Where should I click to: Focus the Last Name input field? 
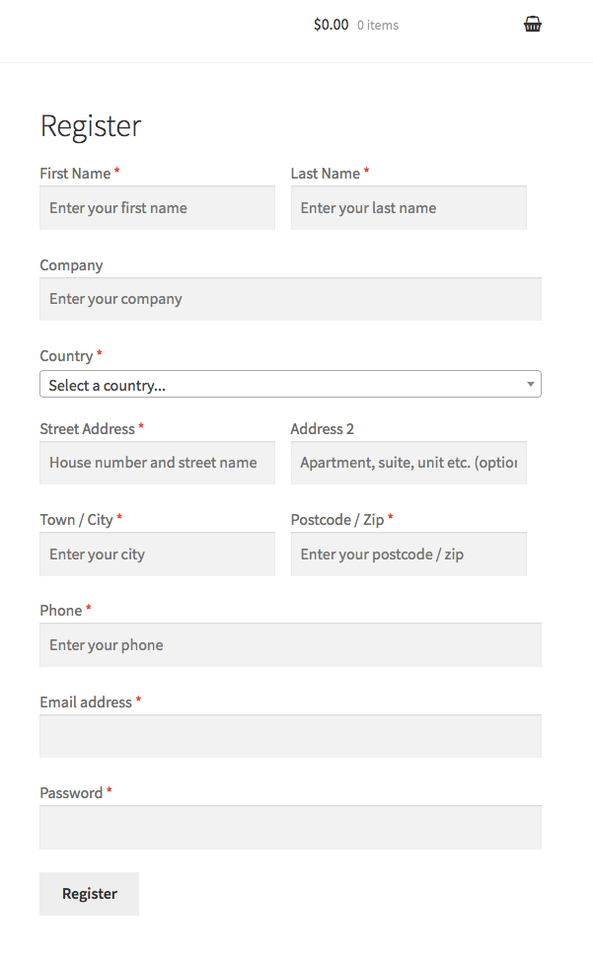click(x=408, y=208)
